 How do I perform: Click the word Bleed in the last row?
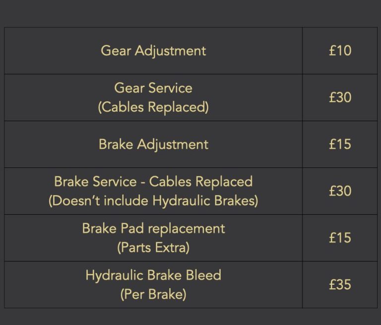pyautogui.click(x=203, y=275)
